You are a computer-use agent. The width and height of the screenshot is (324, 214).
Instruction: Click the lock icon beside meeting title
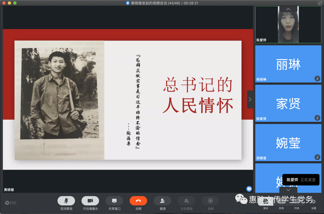(128, 3)
